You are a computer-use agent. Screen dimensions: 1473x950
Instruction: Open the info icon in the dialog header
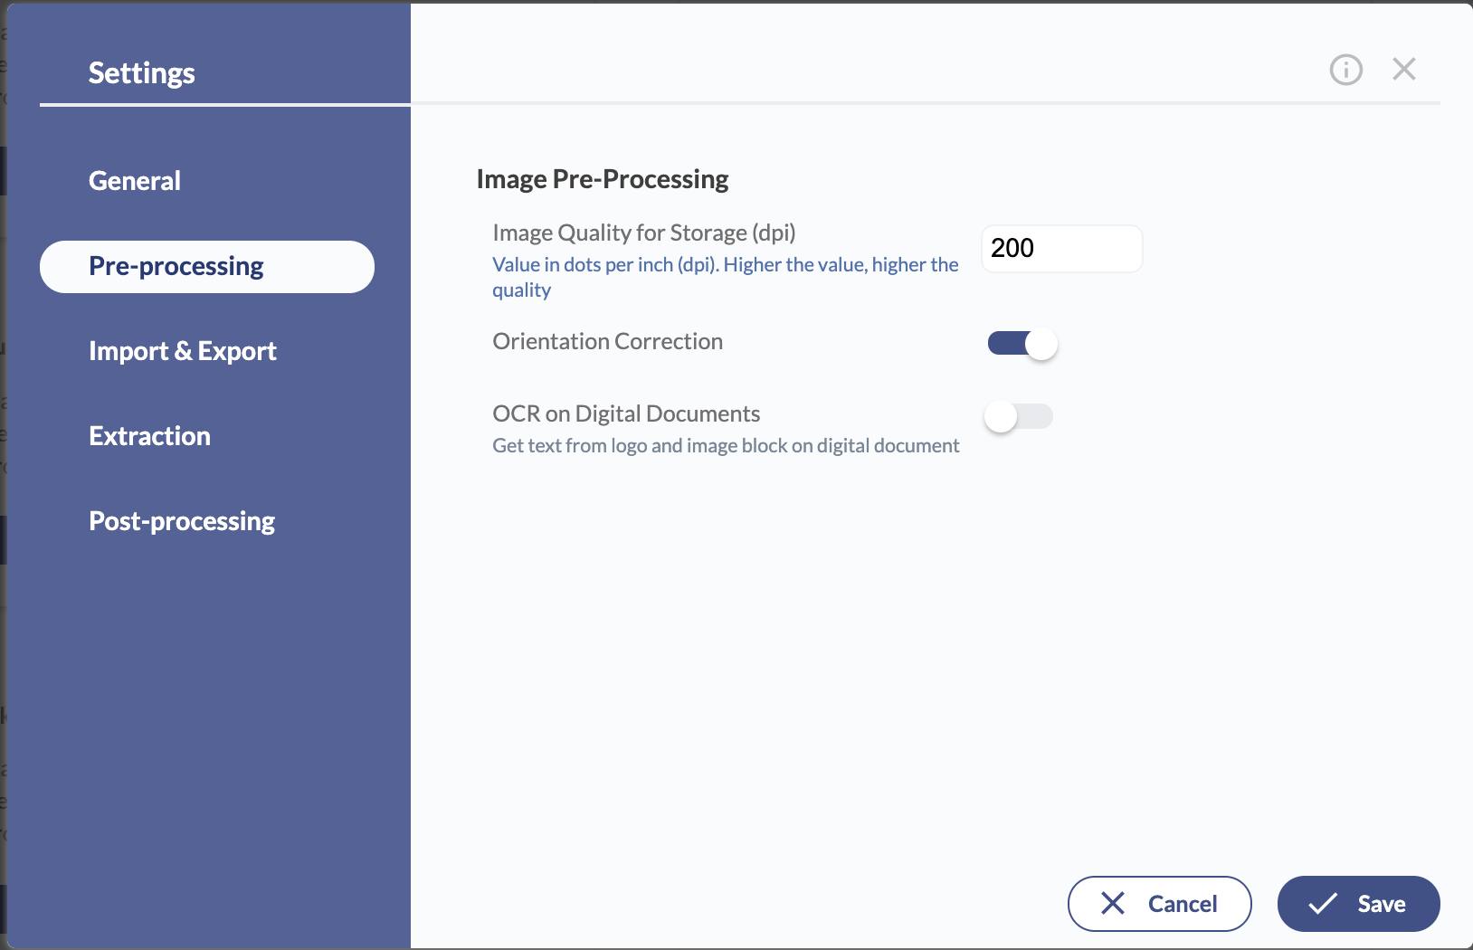(x=1345, y=70)
